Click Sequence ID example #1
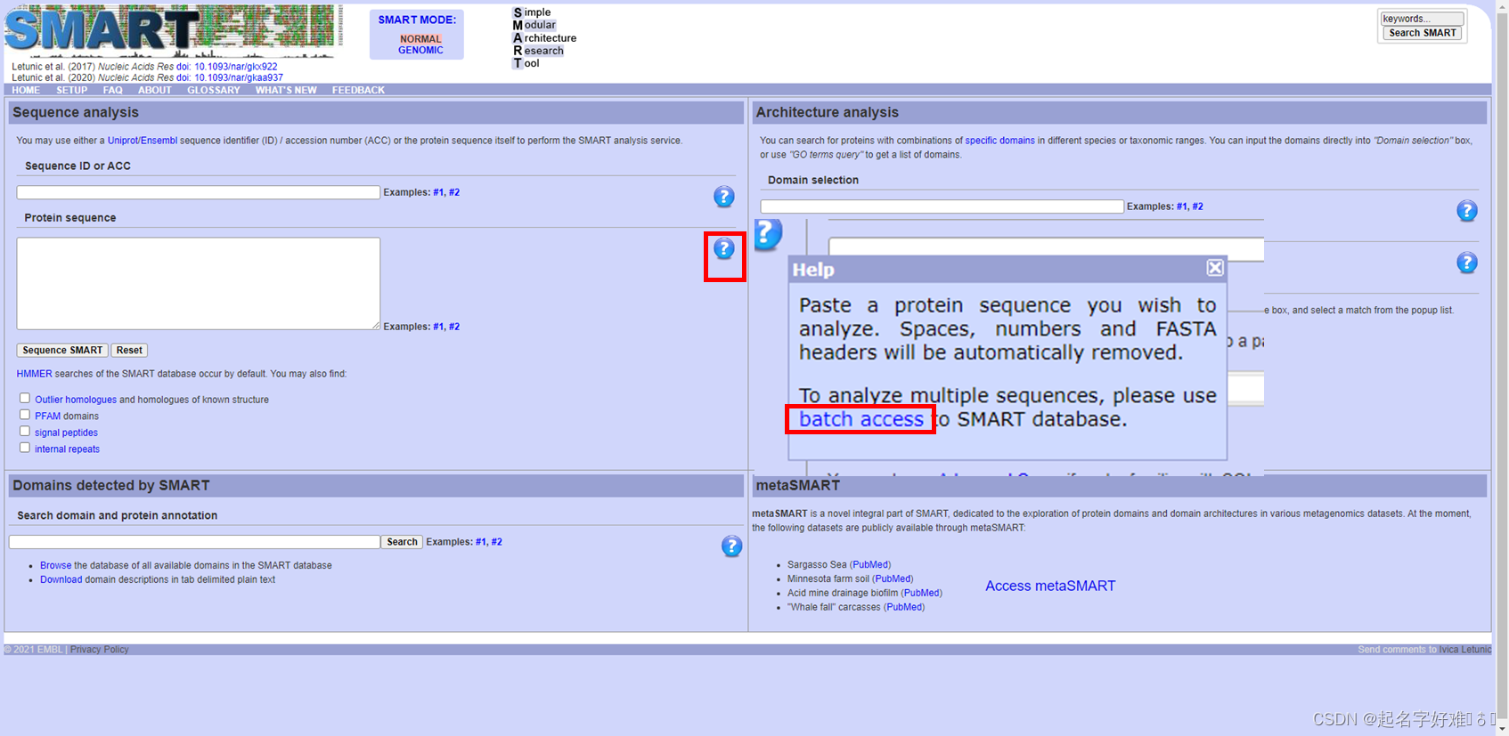Viewport: 1509px width, 736px height. (438, 192)
